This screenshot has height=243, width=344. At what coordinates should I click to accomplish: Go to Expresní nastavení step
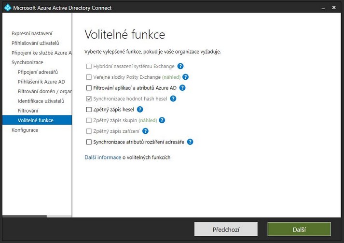click(32, 33)
